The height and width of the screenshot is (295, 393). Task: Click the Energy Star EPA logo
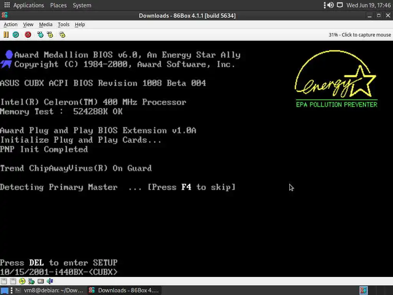coord(336,79)
